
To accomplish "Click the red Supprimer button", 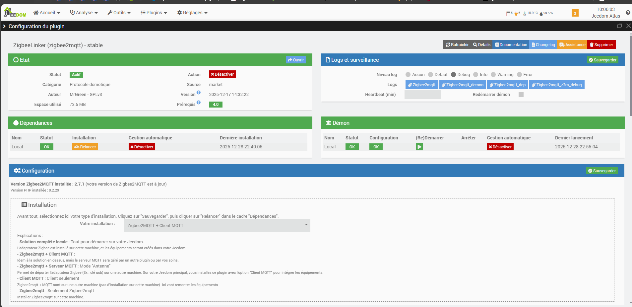I will (x=601, y=45).
